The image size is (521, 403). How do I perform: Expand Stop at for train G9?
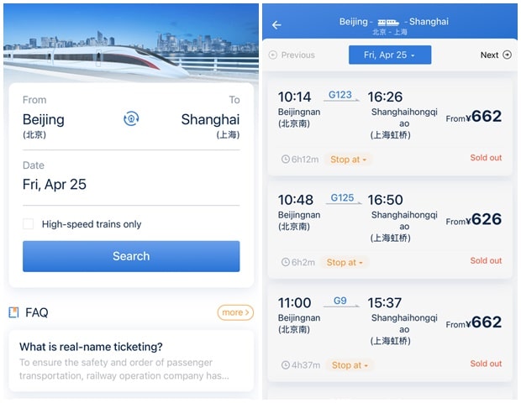(350, 365)
